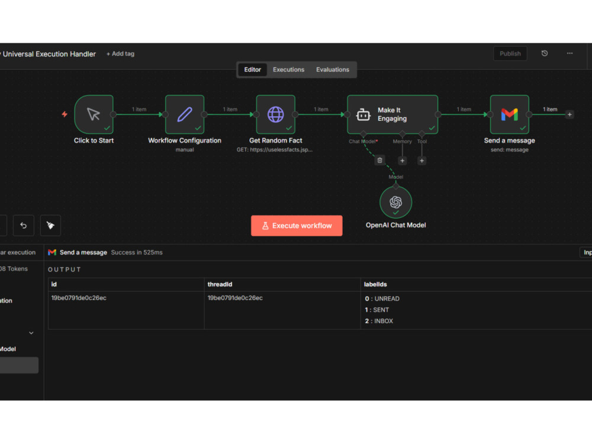Add a Memory sub-node with plus button

coord(402,161)
